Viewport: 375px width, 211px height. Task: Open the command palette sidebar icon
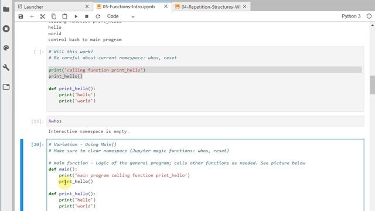tap(6, 48)
